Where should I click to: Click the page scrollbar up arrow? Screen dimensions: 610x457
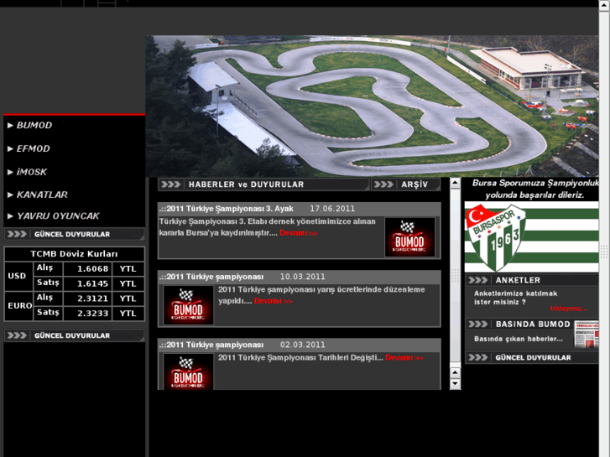[x=604, y=5]
